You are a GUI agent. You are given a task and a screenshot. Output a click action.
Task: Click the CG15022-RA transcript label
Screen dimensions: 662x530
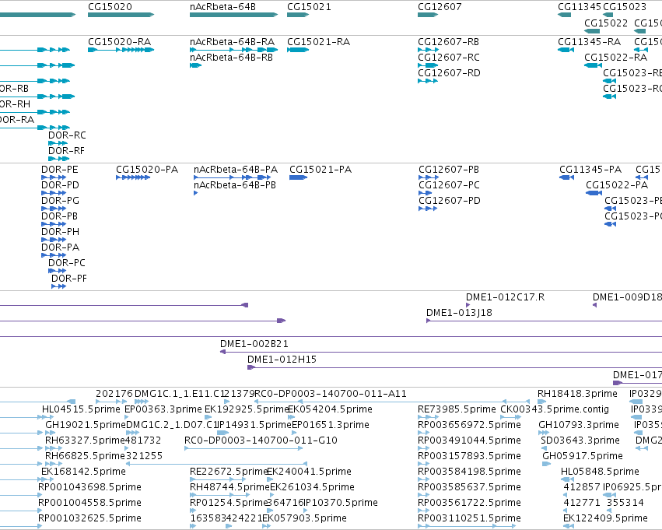(x=615, y=58)
